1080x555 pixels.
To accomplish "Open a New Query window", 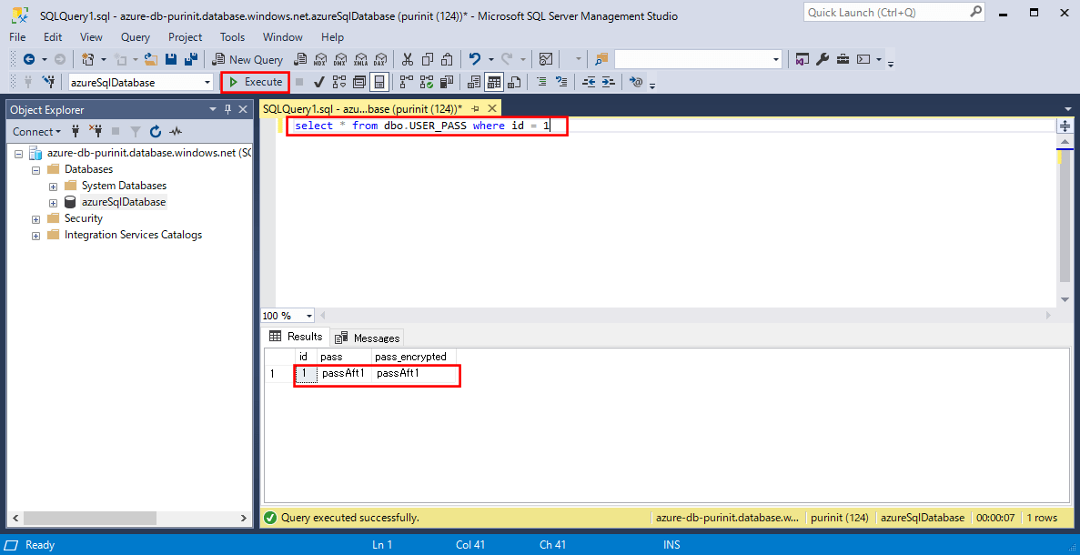I will click(x=248, y=60).
